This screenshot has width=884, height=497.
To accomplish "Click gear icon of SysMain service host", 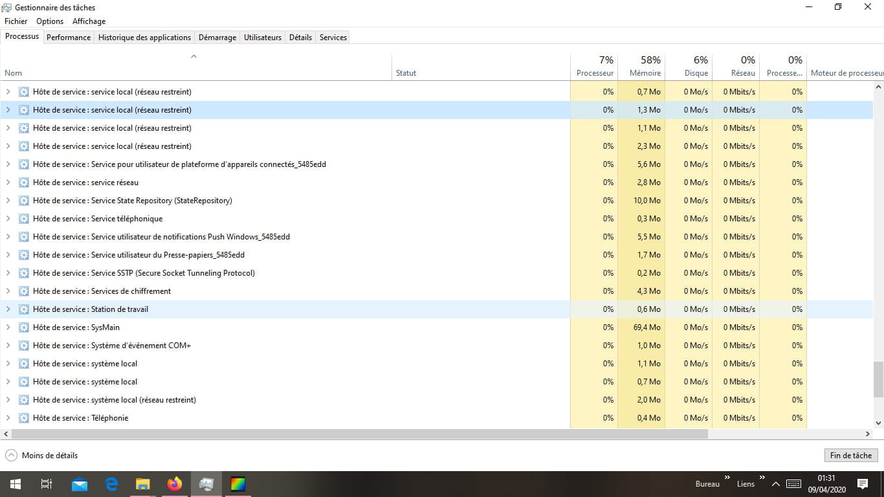I will 24,327.
